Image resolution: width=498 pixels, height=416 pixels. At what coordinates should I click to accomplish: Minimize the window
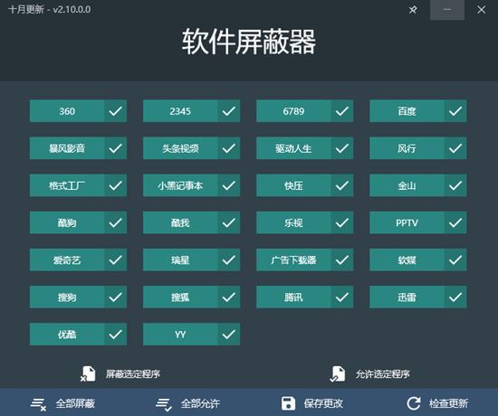point(447,10)
